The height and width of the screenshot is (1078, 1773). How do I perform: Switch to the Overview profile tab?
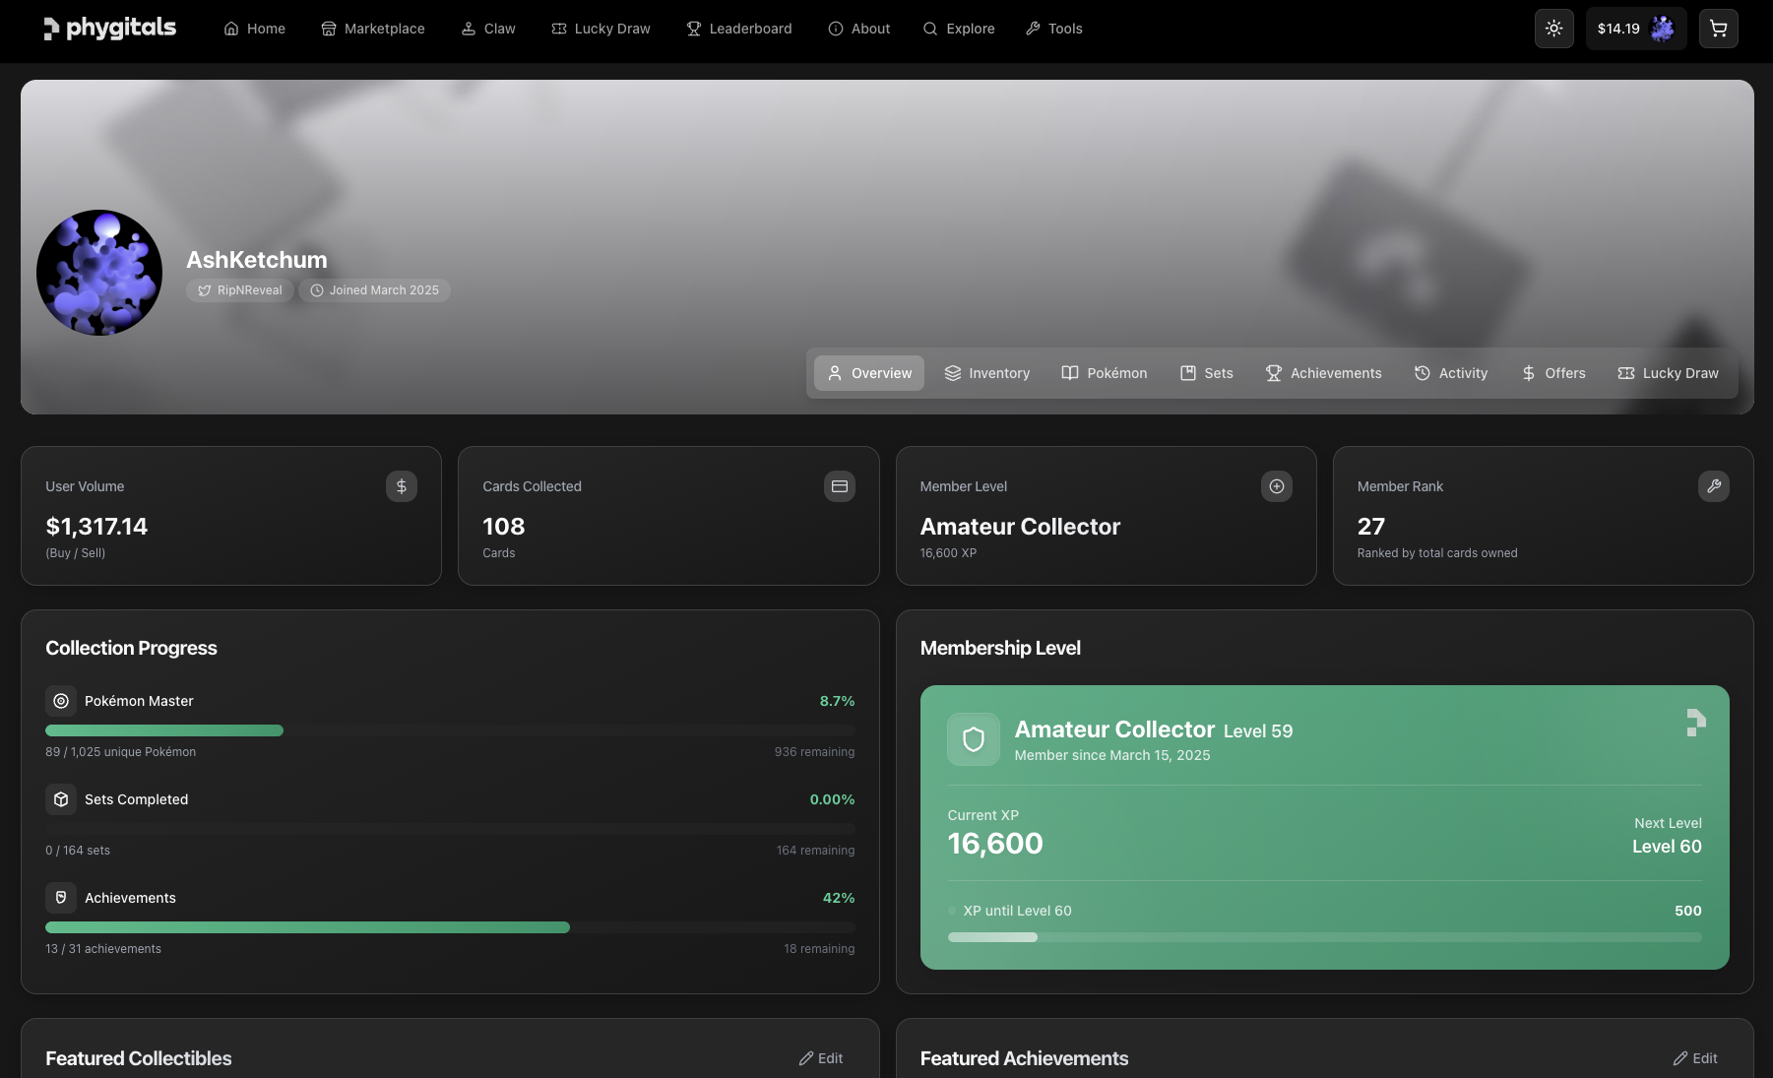pos(869,373)
